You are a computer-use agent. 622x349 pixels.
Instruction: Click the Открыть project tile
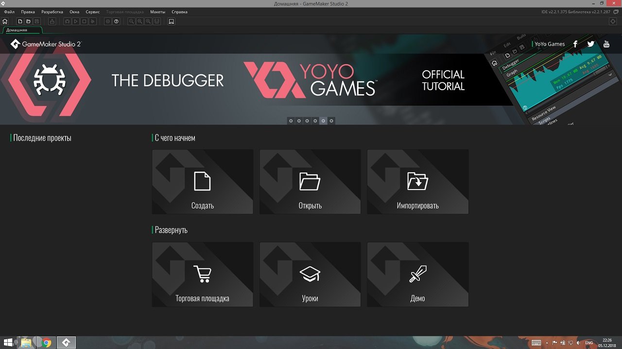(x=310, y=182)
